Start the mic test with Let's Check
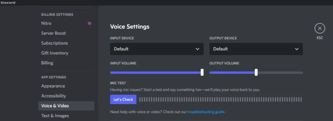The image size is (333, 121). [123, 99]
